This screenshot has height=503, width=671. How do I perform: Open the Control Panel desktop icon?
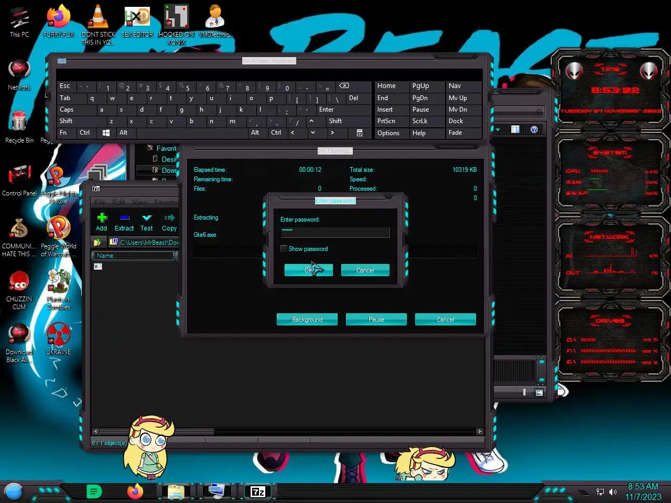click(x=19, y=180)
